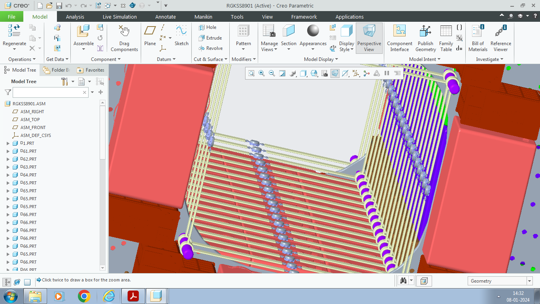Click the Coordinate System datum icon
This screenshot has height=304, width=540.
point(162,48)
